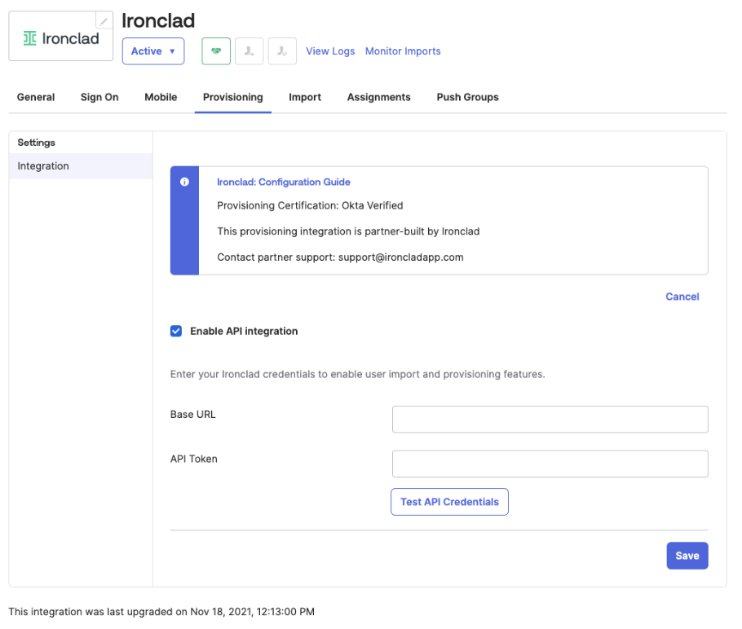Click the 'API Token' field label
The width and height of the screenshot is (742, 629).
coord(193,459)
